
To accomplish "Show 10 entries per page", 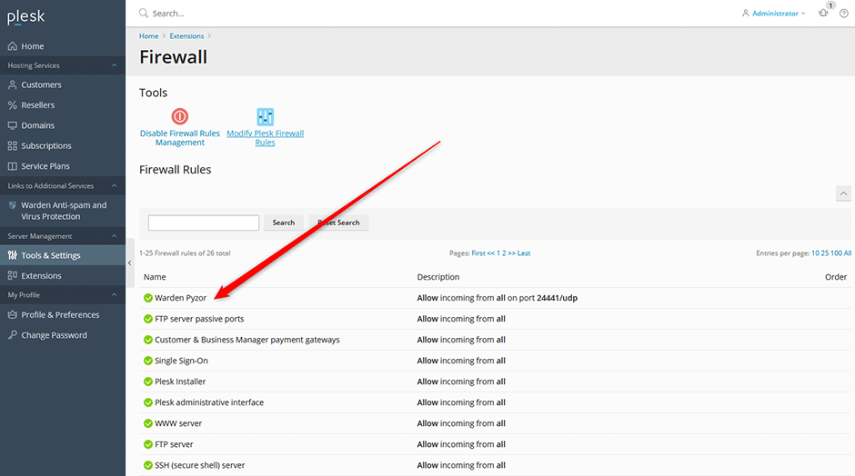I will [815, 253].
